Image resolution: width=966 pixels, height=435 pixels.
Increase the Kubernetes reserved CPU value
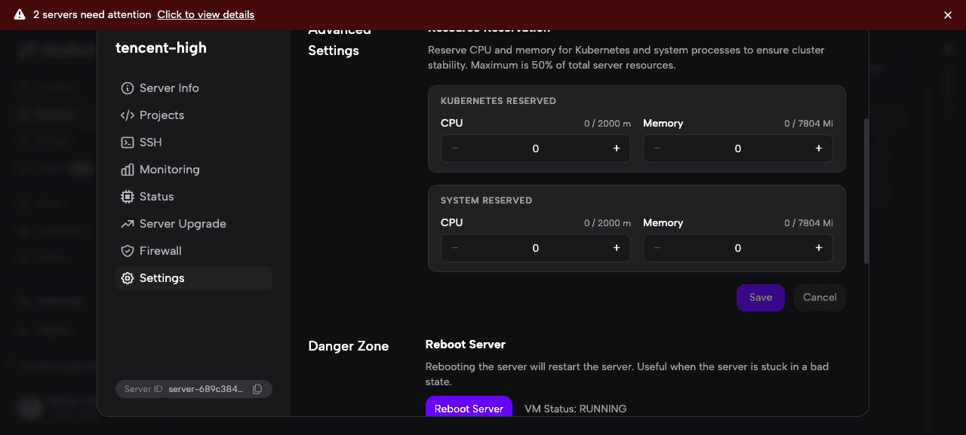(x=616, y=148)
